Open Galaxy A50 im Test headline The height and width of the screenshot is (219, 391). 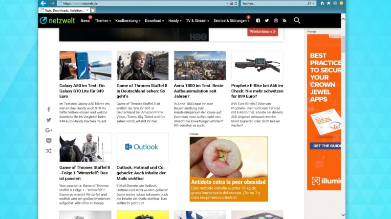coord(82,91)
